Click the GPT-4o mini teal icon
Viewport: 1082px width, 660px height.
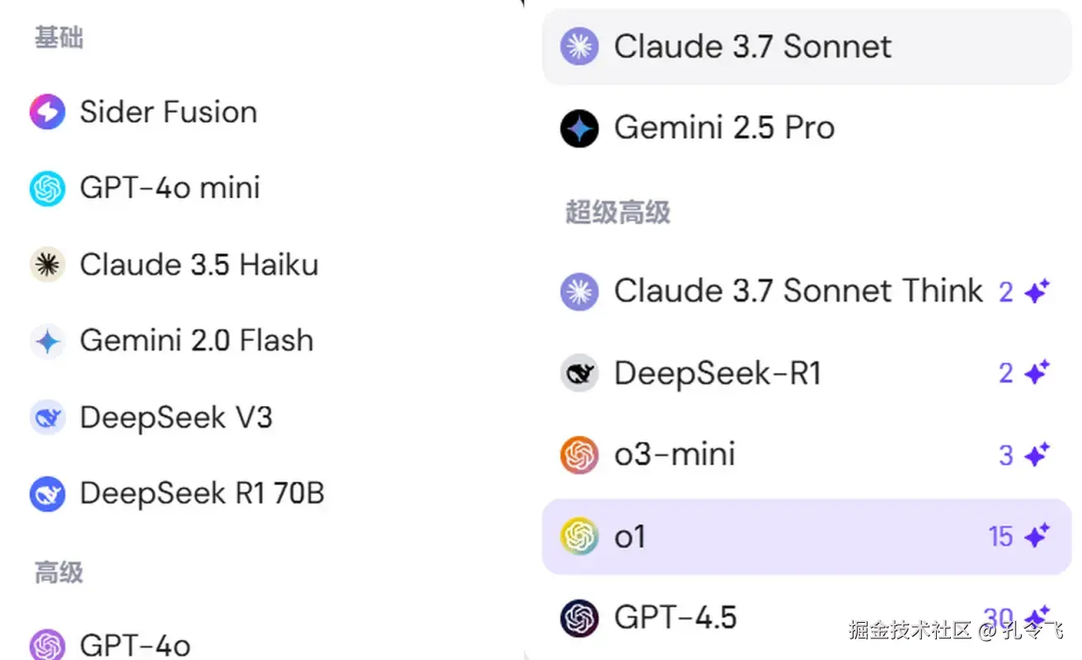point(47,188)
